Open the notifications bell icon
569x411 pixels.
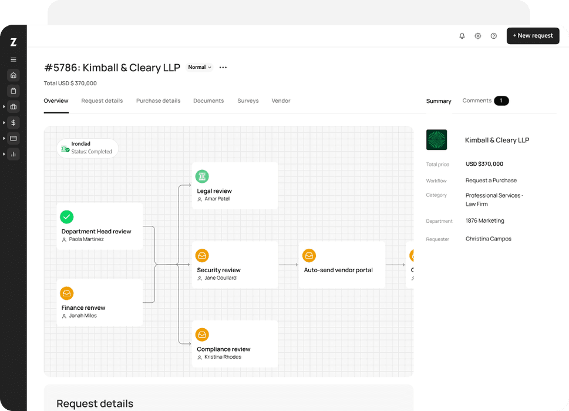tap(462, 36)
